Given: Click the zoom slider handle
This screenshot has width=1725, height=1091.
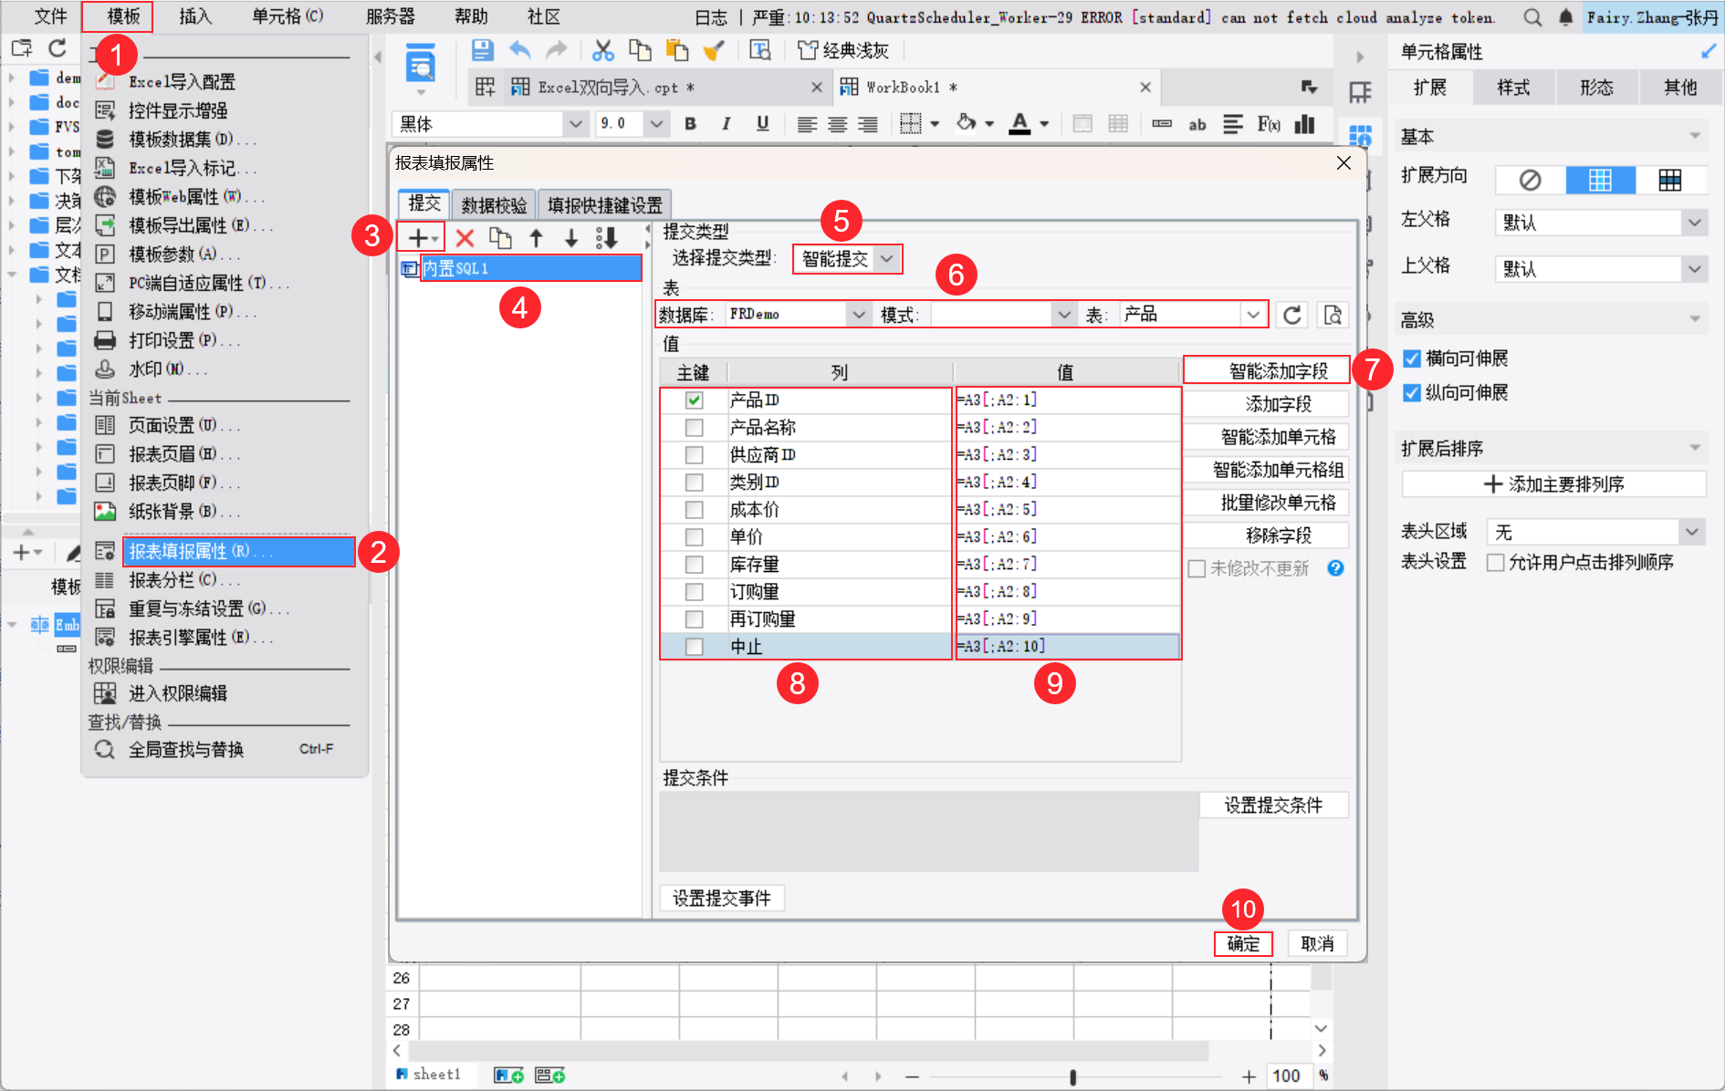Looking at the screenshot, I should (1072, 1076).
